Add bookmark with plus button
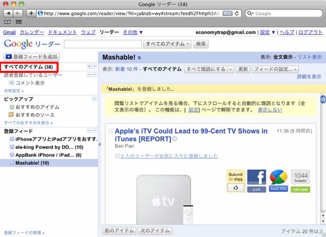Screen dimensions: 326x237 tap(31, 13)
